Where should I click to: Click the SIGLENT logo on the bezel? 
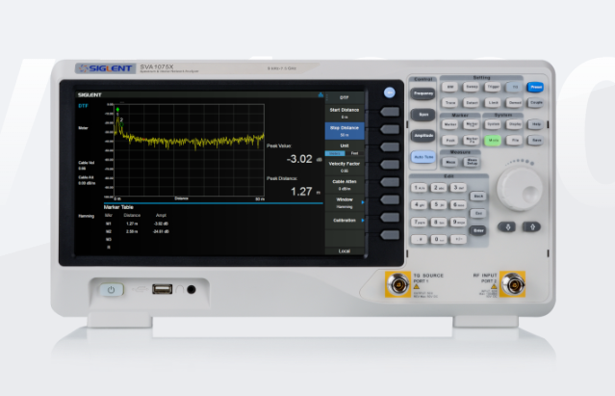106,68
